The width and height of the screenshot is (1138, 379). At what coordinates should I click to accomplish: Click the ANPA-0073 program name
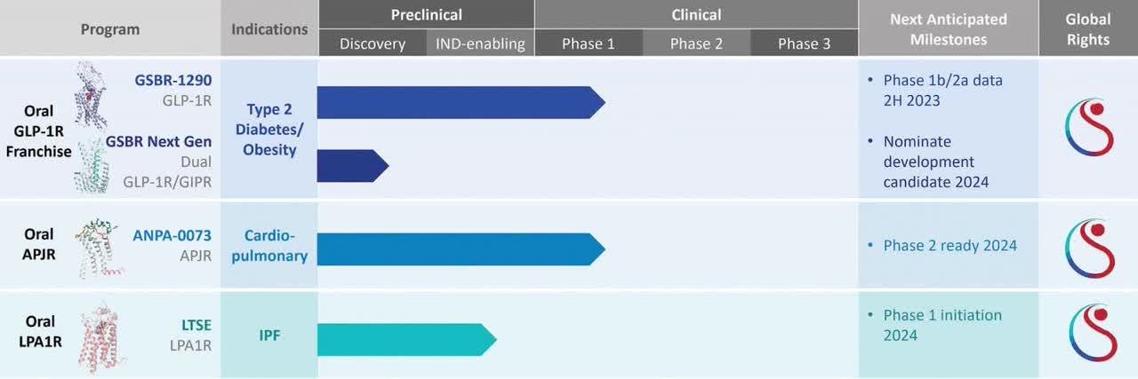[x=172, y=237]
